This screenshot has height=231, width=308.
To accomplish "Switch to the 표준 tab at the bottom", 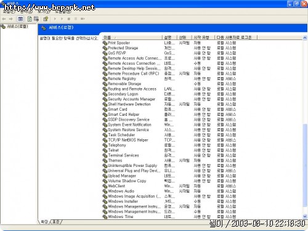I will (56, 222).
